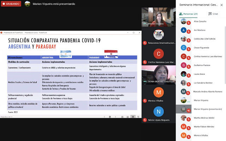Screen dimensions: 226x141
Task: Click the slide show view icon
Action: point(138,117)
